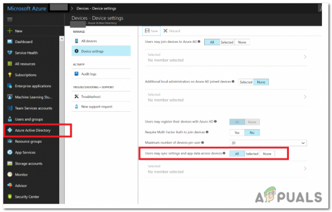Image resolution: width=332 pixels, height=212 pixels.
Task: Open All devices menu item
Action: click(101, 41)
